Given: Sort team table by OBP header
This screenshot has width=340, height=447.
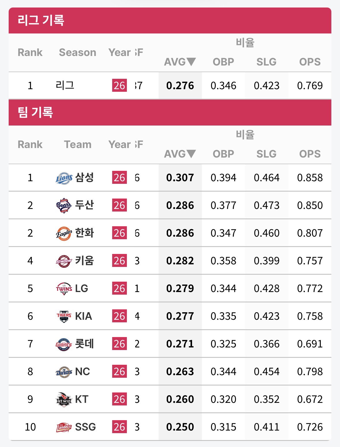Looking at the screenshot, I should pos(223,154).
